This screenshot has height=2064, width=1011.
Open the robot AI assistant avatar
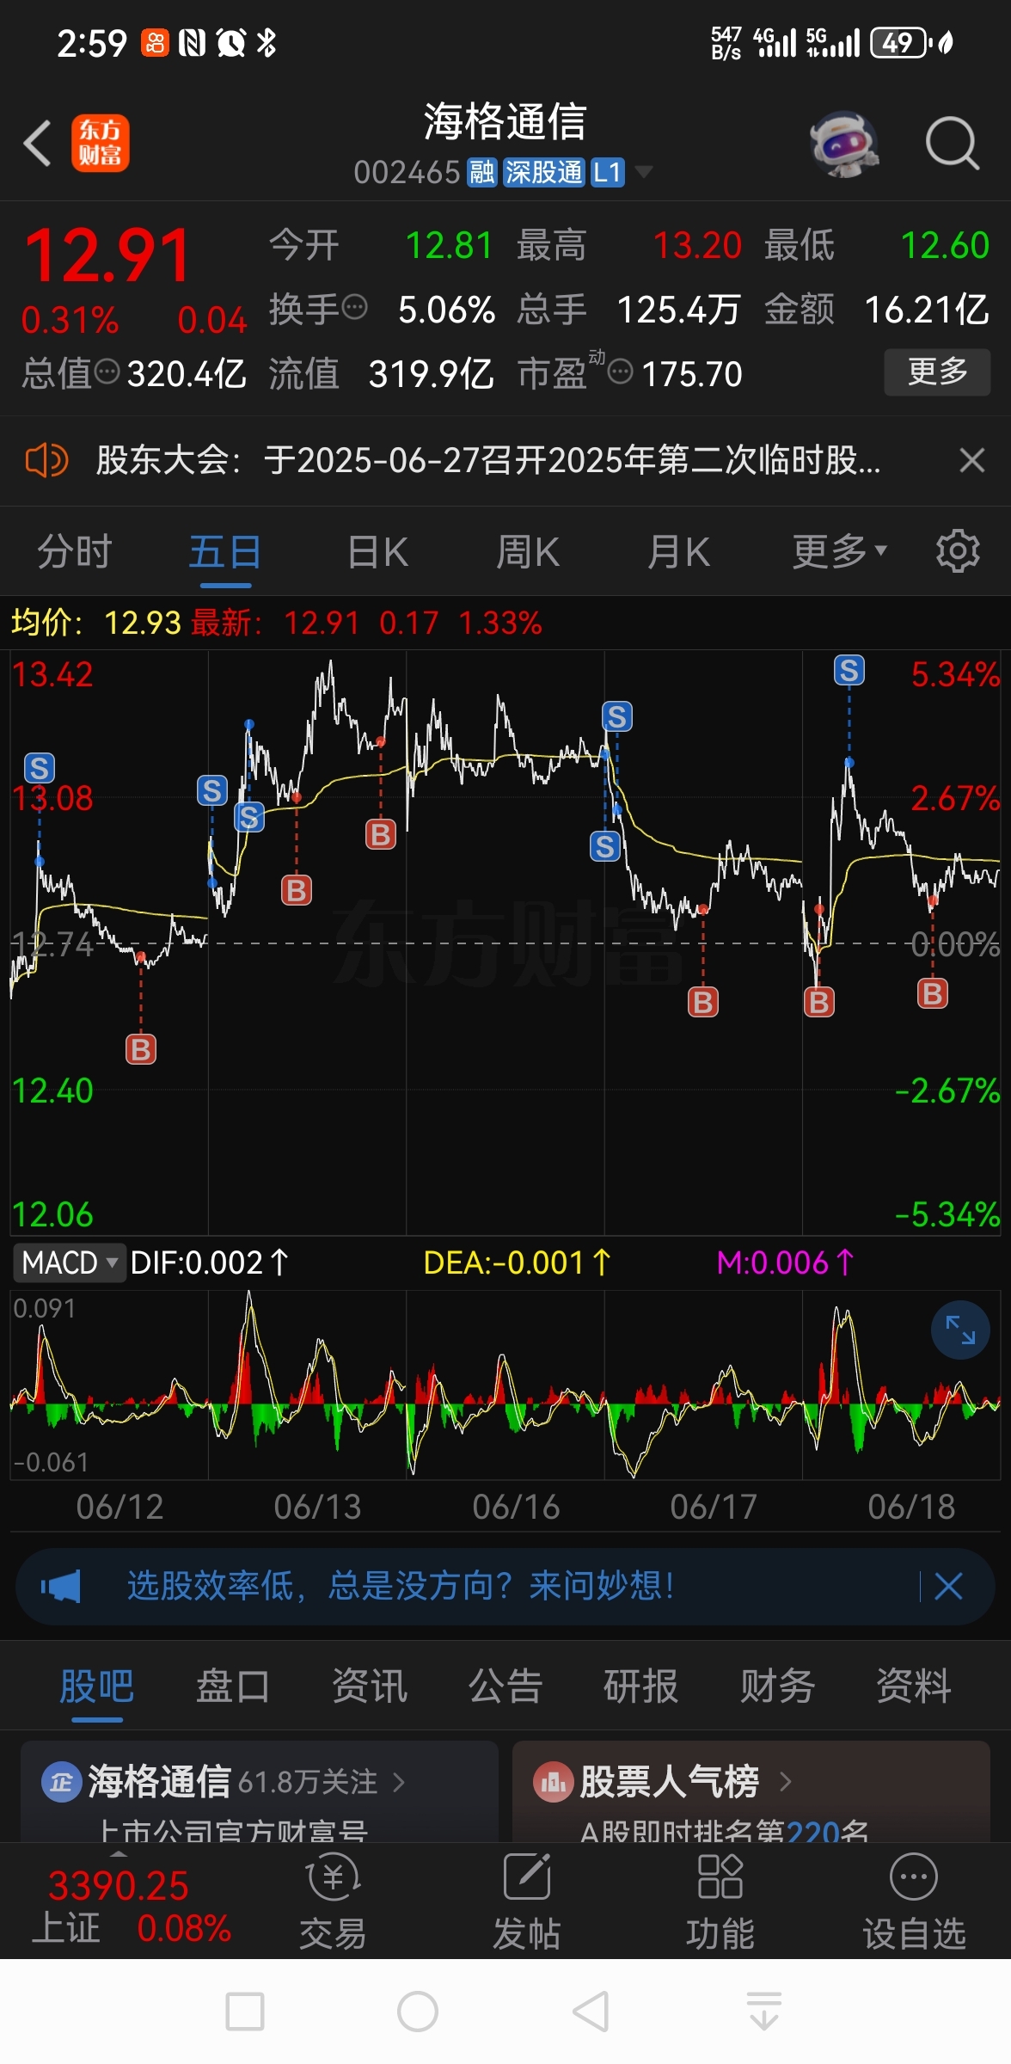(844, 143)
